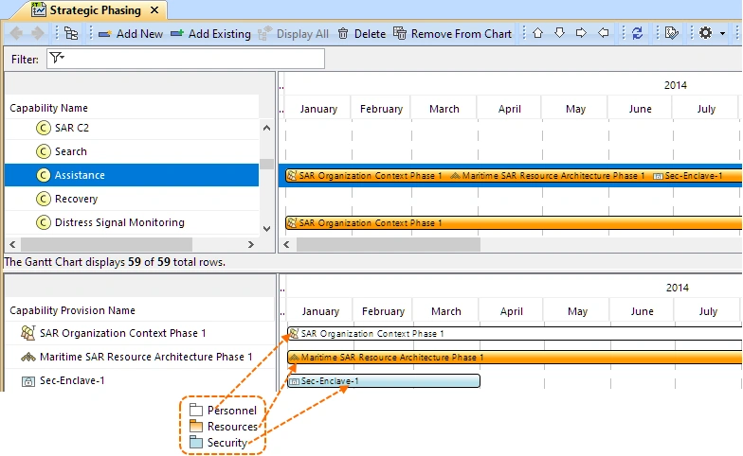
Task: Click into the Filter text field
Action: (x=186, y=59)
